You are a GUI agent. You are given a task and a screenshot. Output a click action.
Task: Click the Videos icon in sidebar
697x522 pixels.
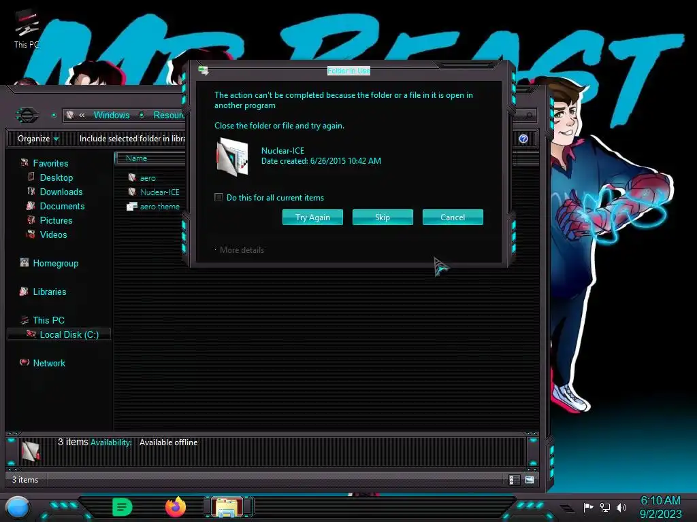click(31, 234)
